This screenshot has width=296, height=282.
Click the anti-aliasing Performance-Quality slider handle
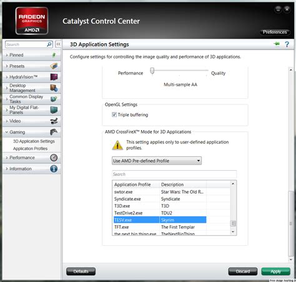tap(152, 71)
